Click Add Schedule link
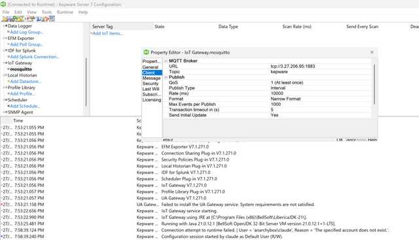Image resolution: width=419 pixels, height=240 pixels. [25, 106]
